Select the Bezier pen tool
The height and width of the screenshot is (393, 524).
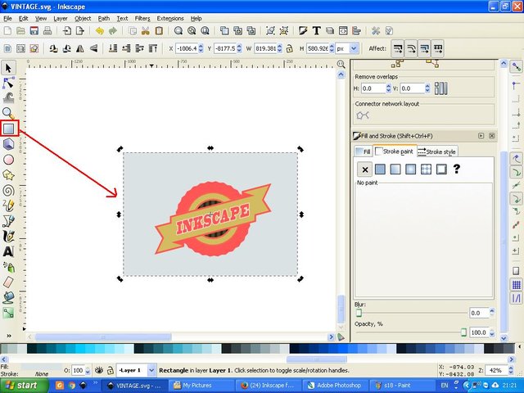pyautogui.click(x=8, y=221)
